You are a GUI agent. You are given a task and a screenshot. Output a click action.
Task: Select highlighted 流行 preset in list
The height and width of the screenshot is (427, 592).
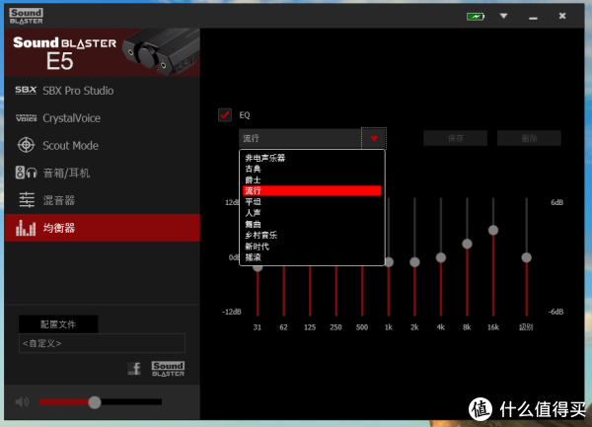(312, 191)
